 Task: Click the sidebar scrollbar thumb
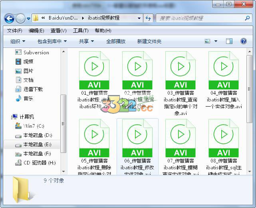click(64, 124)
